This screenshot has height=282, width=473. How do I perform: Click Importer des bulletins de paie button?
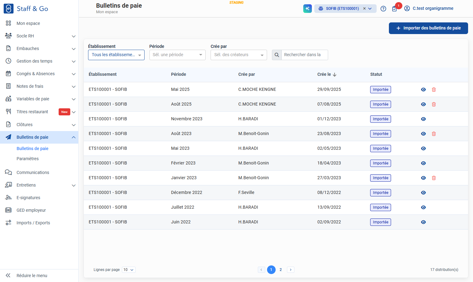pos(428,28)
